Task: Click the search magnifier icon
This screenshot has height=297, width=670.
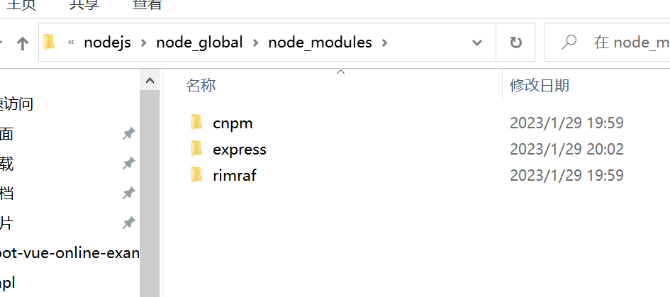Action: point(569,43)
